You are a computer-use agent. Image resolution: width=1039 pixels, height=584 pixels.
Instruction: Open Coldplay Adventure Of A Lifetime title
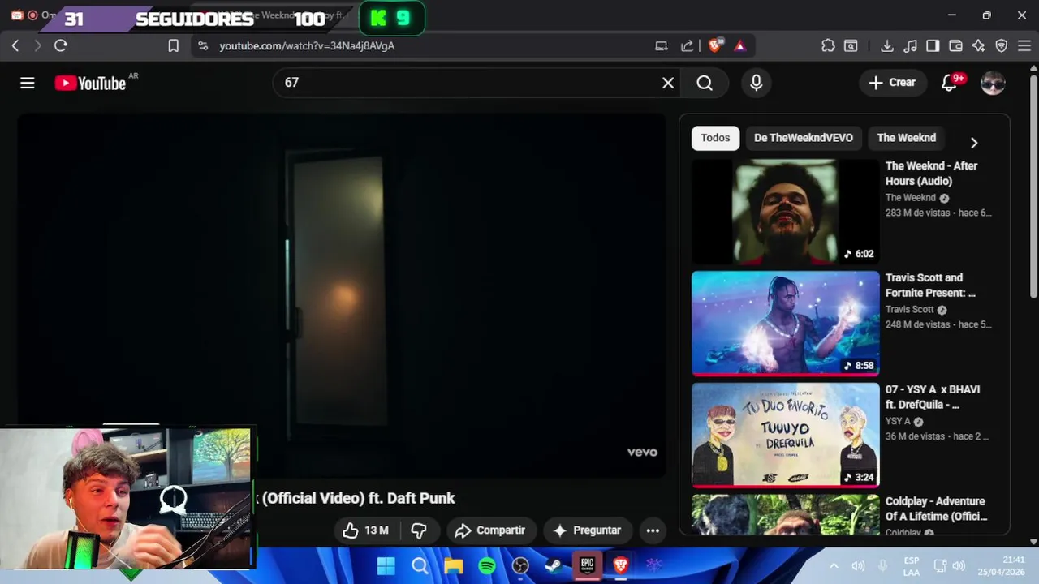pos(936,509)
